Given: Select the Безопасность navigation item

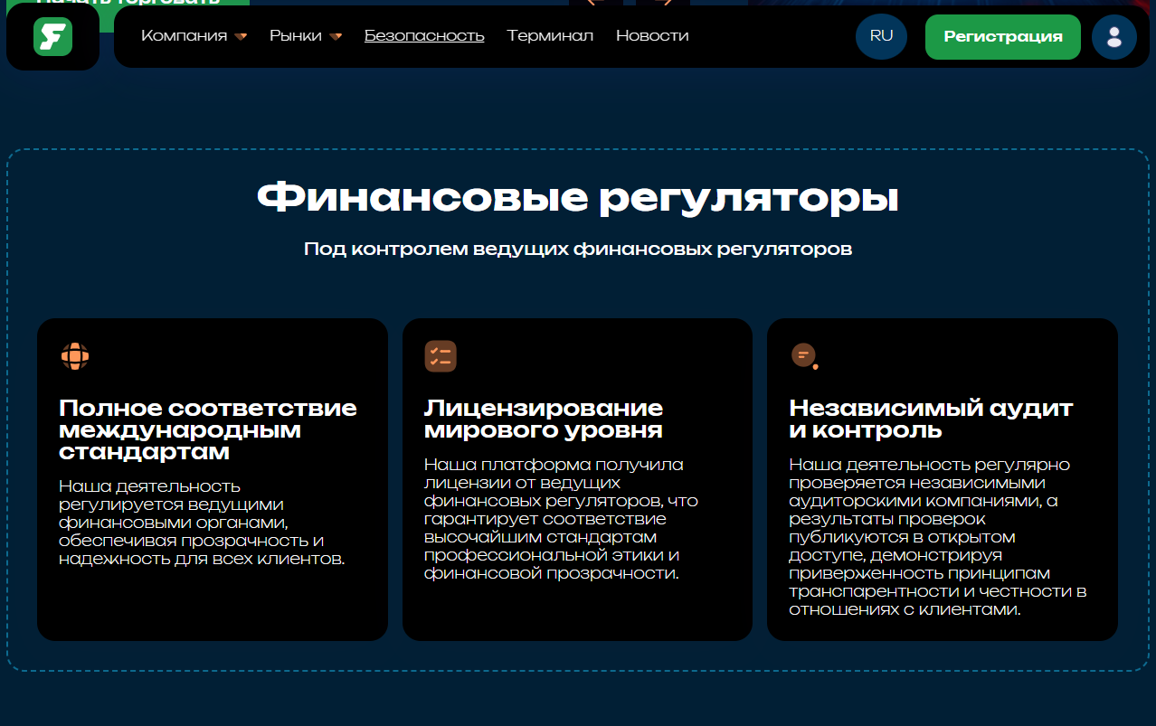Looking at the screenshot, I should [x=423, y=36].
